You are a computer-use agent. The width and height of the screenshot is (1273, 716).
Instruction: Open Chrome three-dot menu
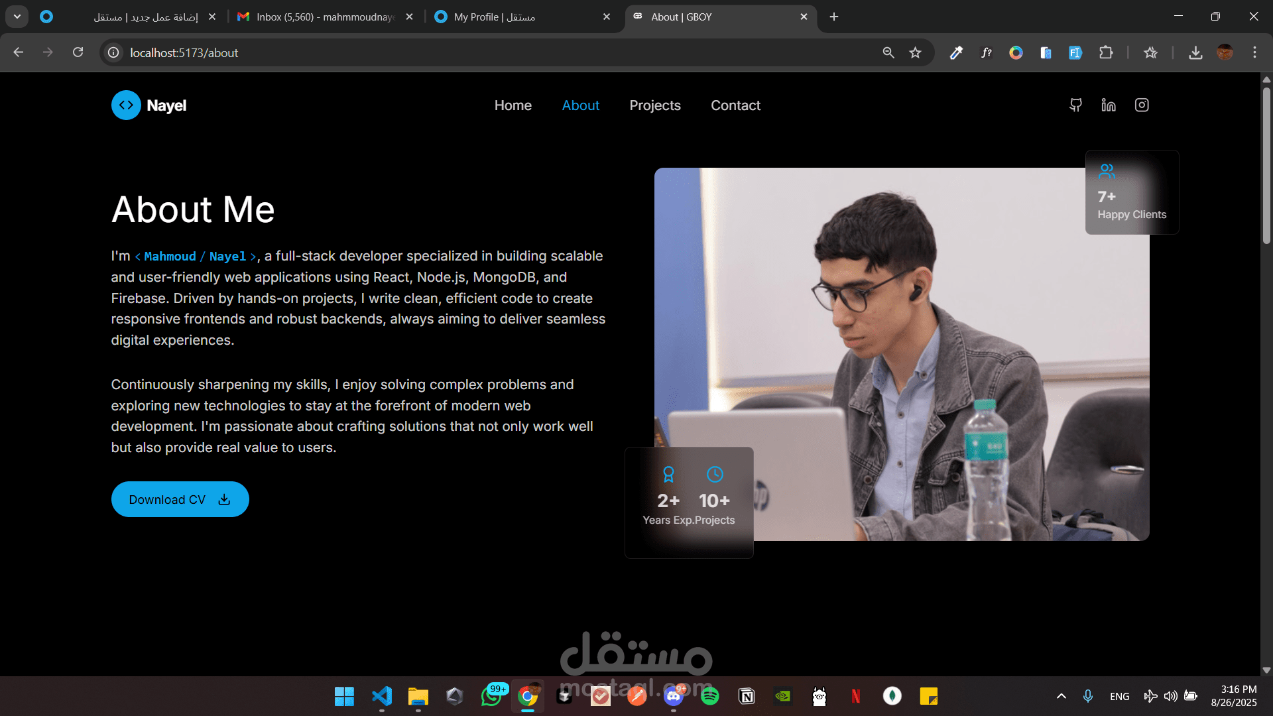[1254, 53]
